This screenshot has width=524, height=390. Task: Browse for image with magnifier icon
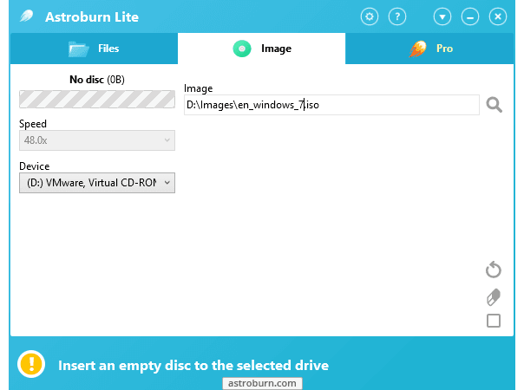click(494, 105)
